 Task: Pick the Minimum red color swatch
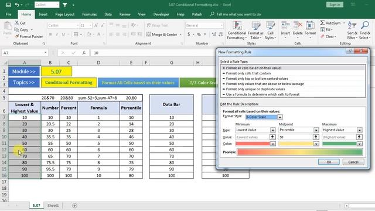tap(253, 144)
